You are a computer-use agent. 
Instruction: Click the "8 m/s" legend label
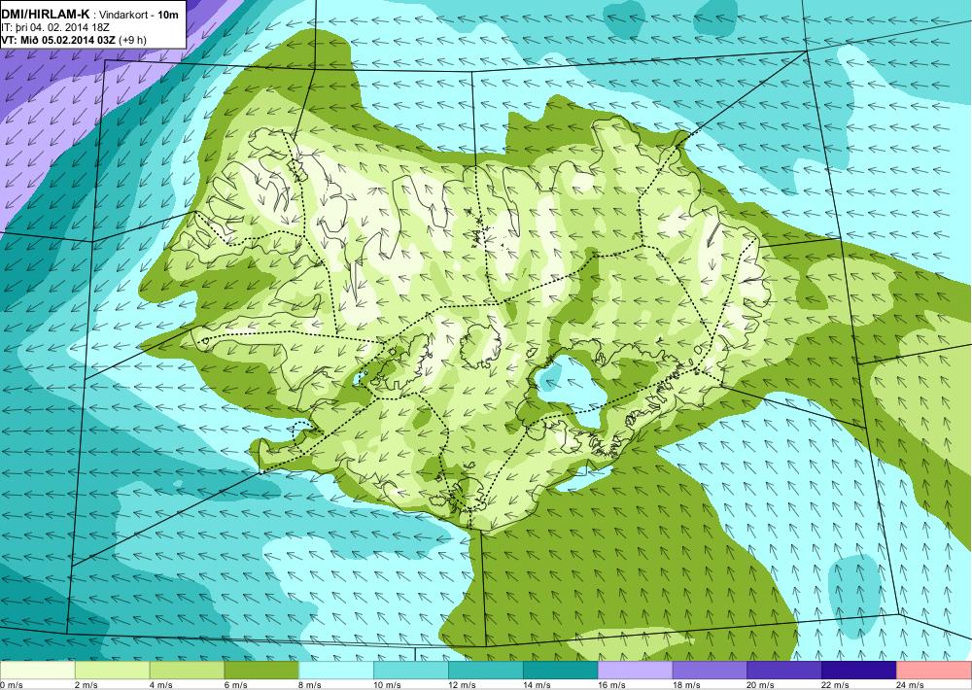coord(311,684)
